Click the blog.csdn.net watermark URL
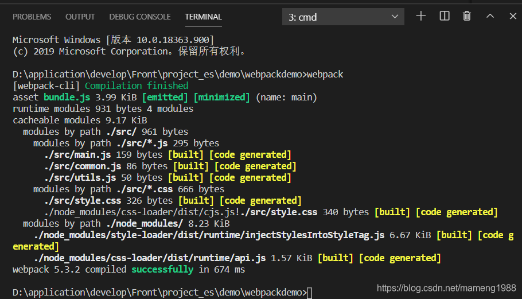 click(446, 288)
